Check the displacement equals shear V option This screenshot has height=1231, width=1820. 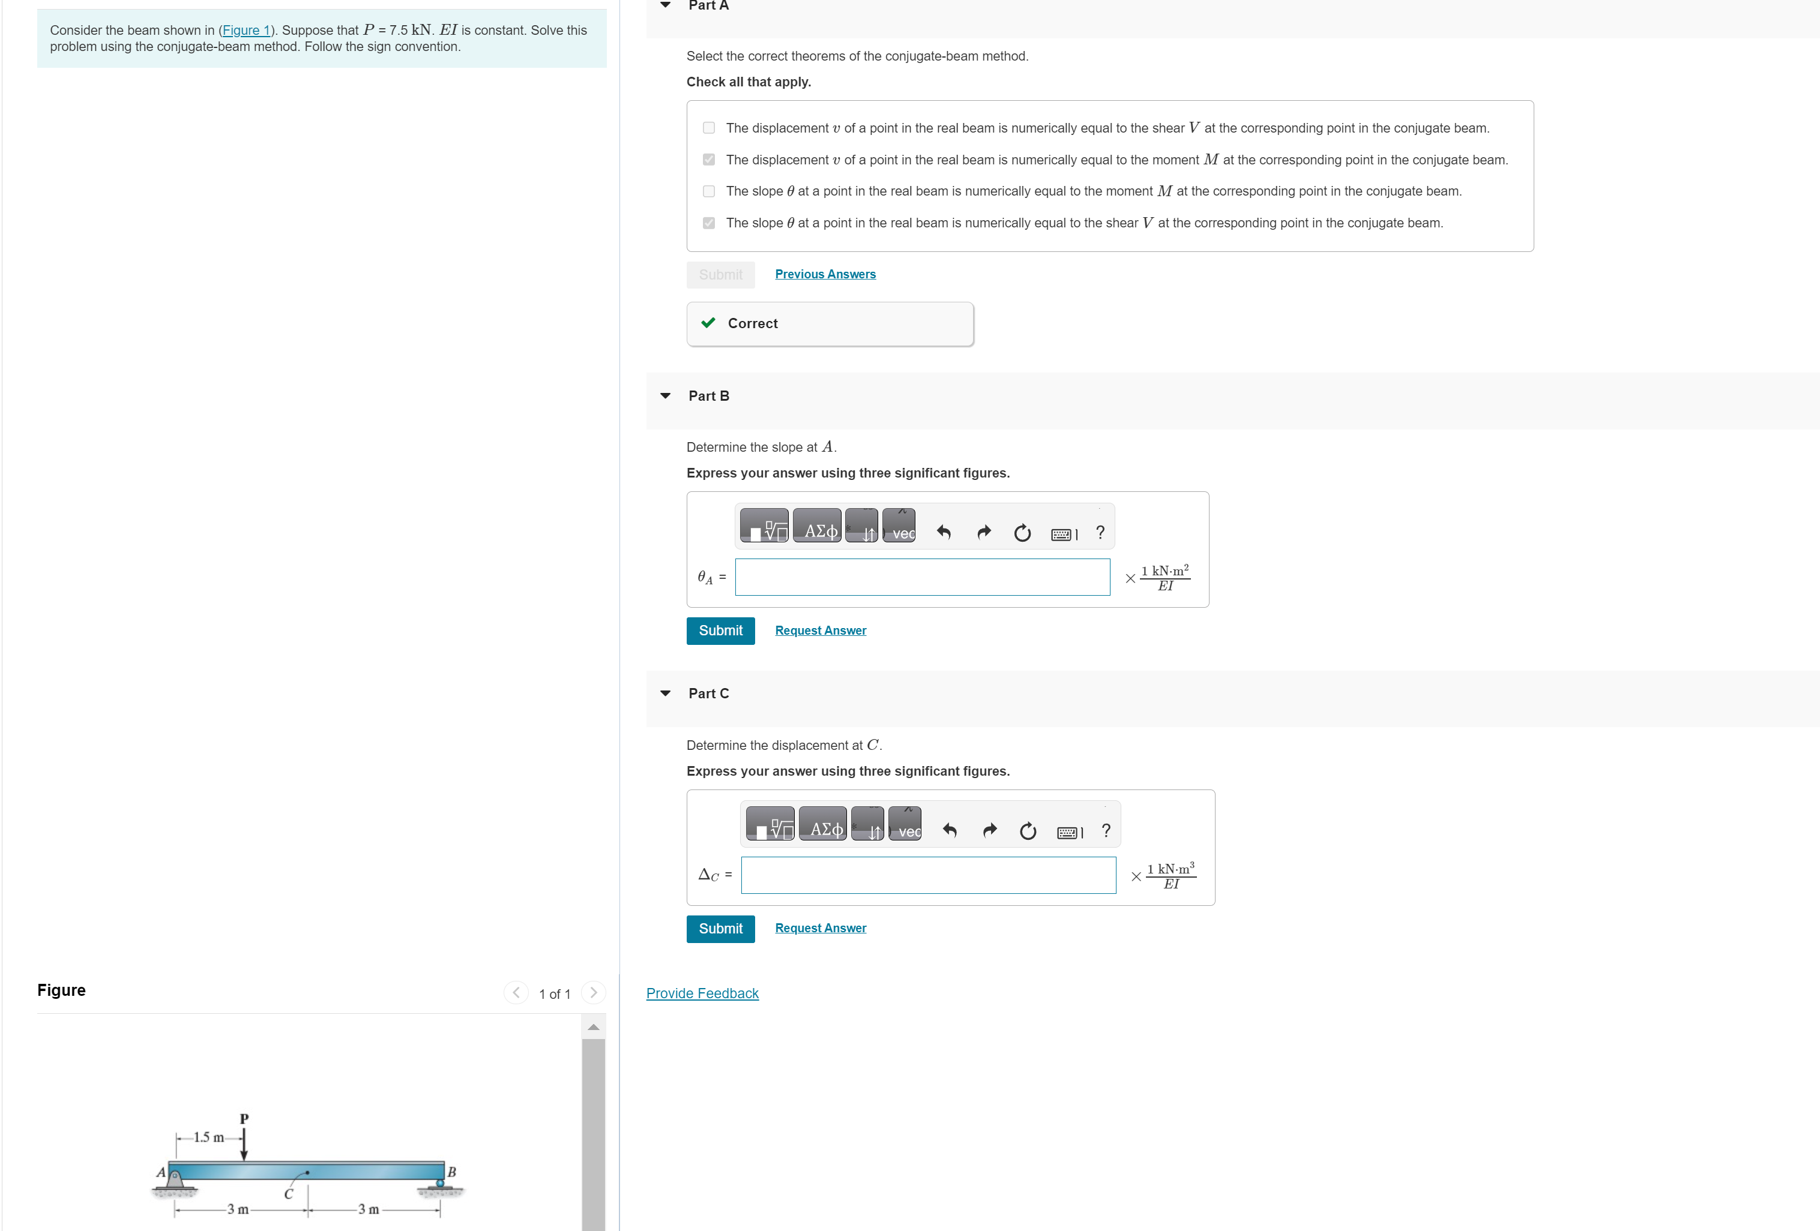[709, 128]
